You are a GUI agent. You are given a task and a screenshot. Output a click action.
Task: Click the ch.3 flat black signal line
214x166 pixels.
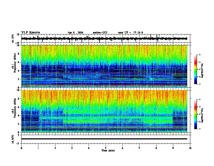pyautogui.click(x=104, y=139)
